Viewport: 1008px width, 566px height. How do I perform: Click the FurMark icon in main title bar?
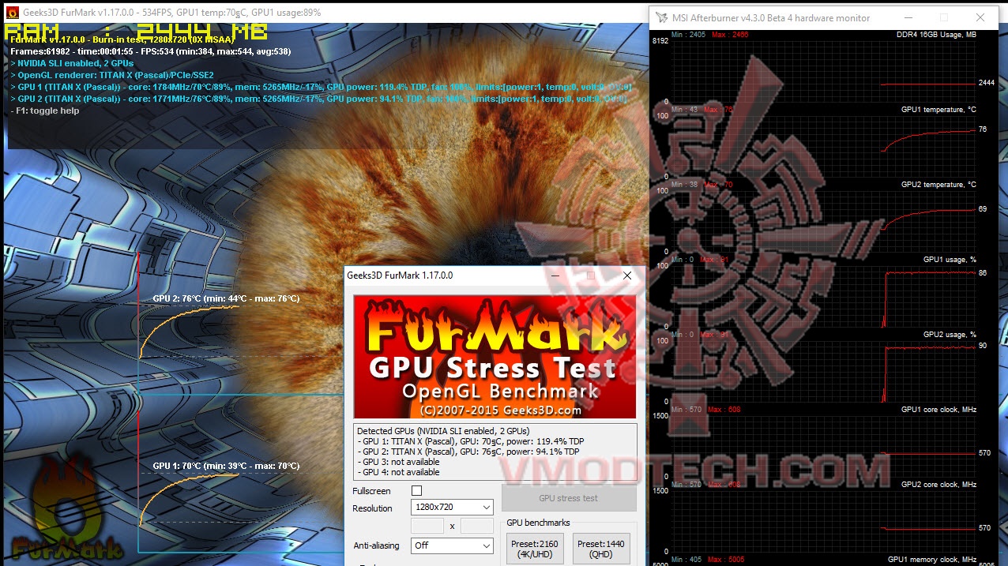[12, 13]
